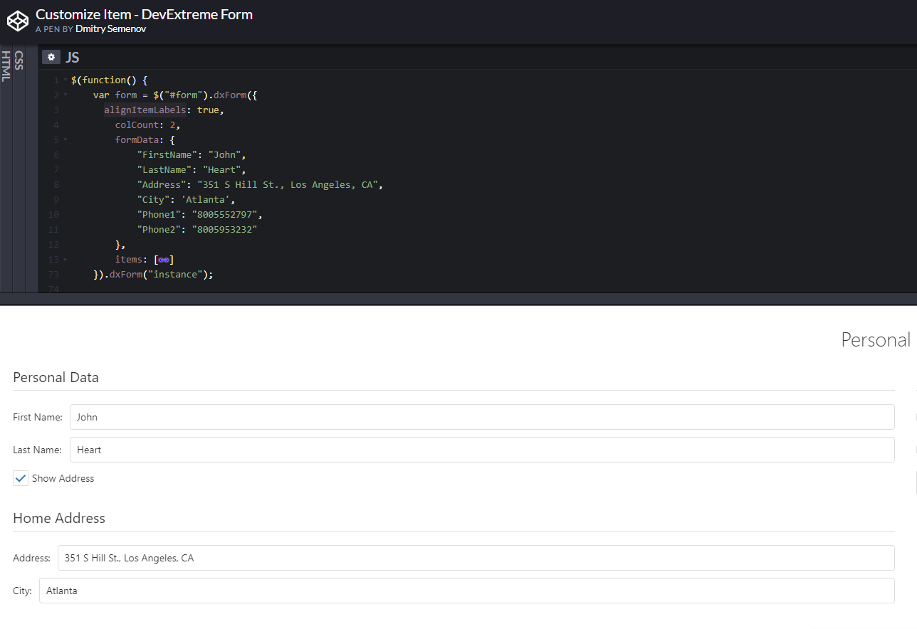Expand the folded items array on line 13
The width and height of the screenshot is (917, 629).
(x=164, y=259)
